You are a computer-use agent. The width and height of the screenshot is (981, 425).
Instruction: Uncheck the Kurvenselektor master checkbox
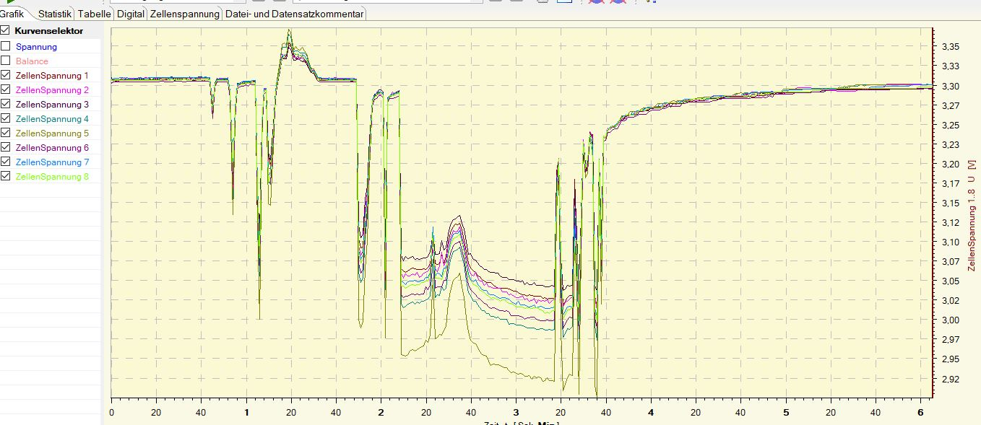coord(5,31)
